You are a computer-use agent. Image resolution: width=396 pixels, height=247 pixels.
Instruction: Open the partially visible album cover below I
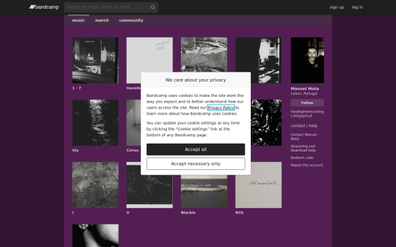[95, 235]
